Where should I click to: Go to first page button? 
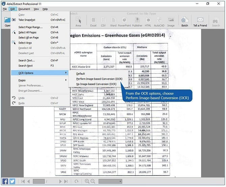[x=23, y=181]
